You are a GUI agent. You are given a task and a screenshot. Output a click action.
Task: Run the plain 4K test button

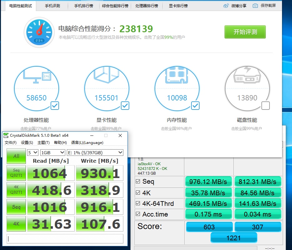(x=16, y=224)
